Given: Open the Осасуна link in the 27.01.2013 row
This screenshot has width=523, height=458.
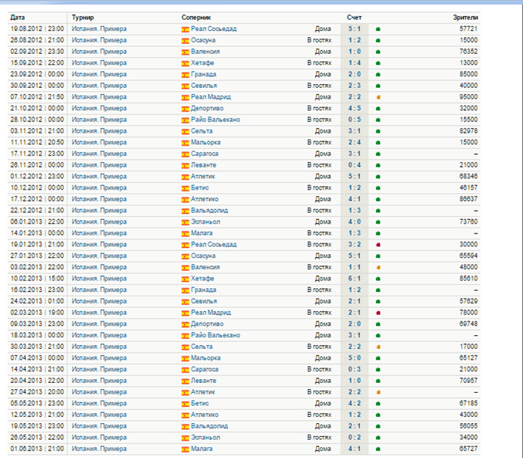Looking at the screenshot, I should point(203,256).
